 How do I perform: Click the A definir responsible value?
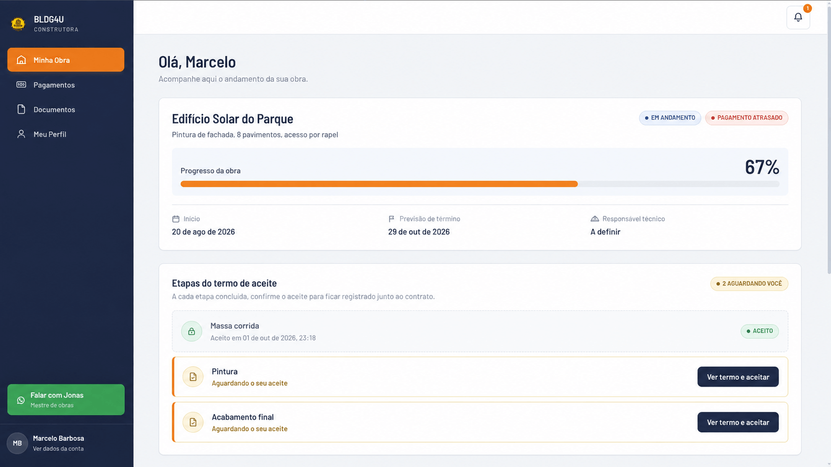(605, 232)
